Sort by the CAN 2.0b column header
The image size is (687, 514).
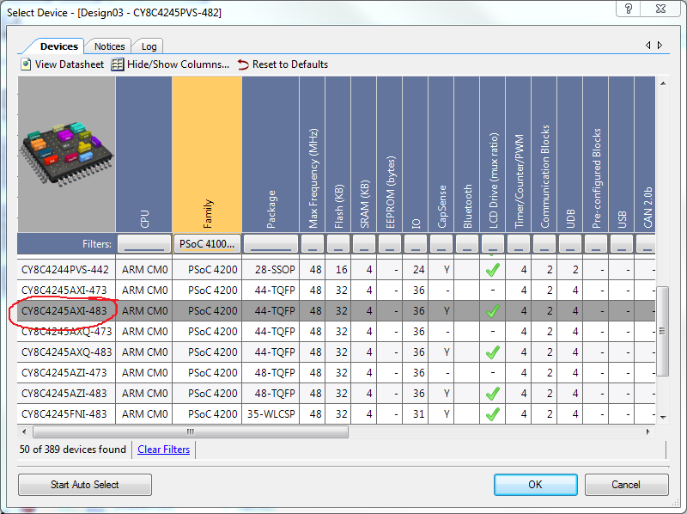(x=645, y=155)
